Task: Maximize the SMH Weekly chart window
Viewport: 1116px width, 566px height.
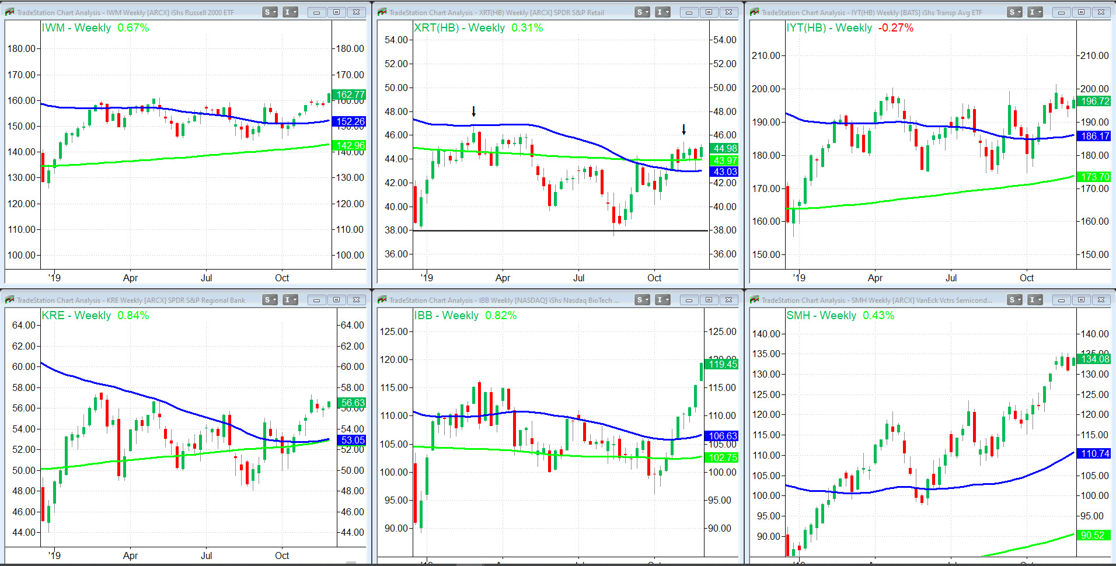Action: pyautogui.click(x=1081, y=300)
